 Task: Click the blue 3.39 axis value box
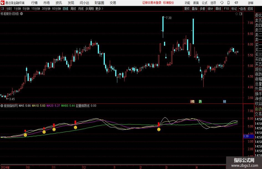click(248, 136)
